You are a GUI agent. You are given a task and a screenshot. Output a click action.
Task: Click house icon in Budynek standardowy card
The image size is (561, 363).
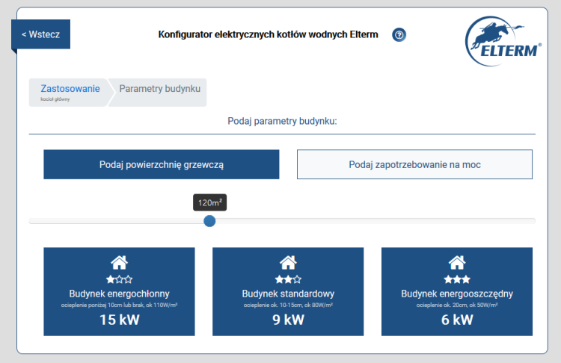[x=288, y=262]
